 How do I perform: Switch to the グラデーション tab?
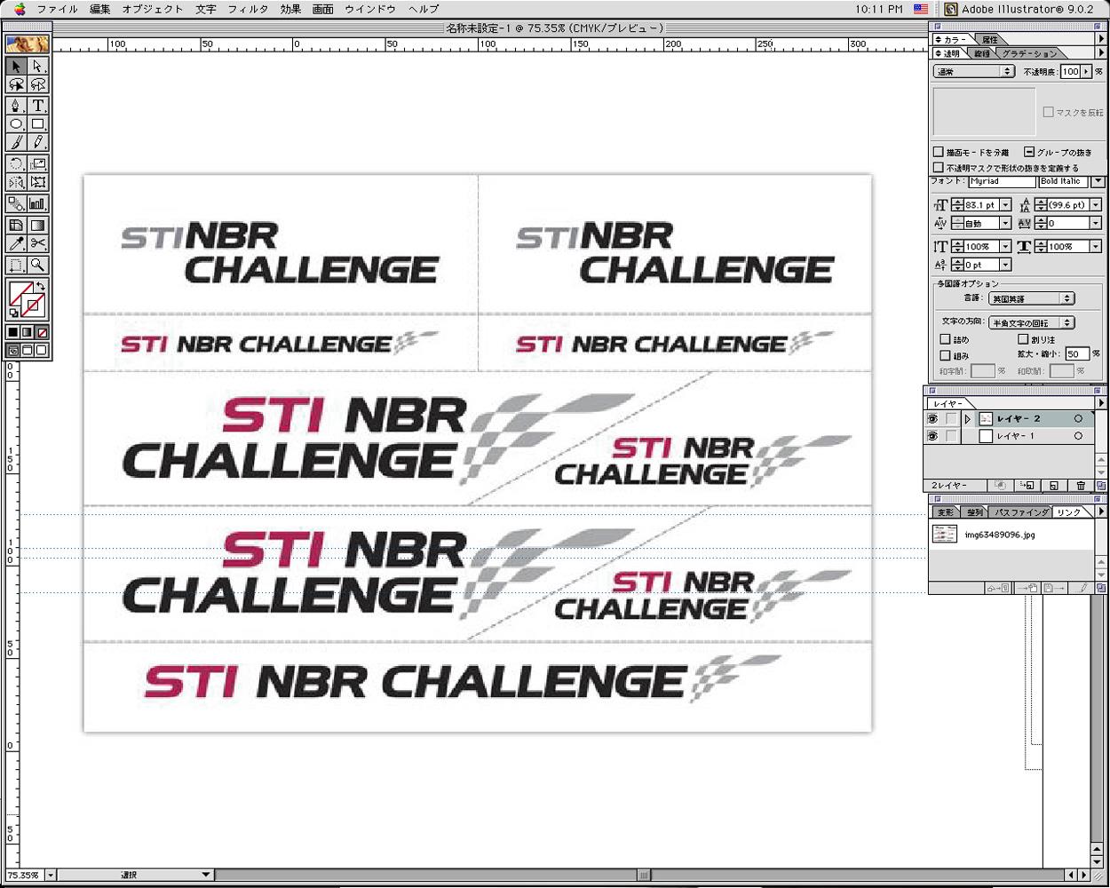[x=1029, y=54]
